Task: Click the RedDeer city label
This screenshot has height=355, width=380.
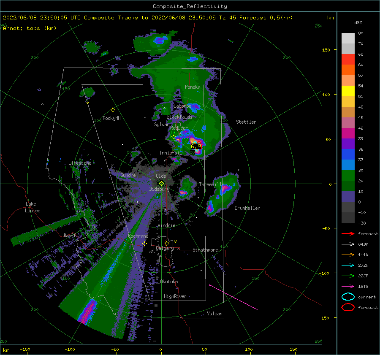Action: 179,128
